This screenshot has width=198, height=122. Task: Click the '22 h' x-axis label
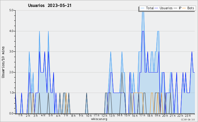180,116
